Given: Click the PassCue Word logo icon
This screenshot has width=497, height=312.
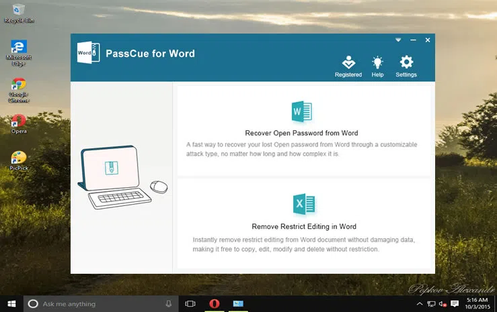Looking at the screenshot, I should (x=88, y=52).
